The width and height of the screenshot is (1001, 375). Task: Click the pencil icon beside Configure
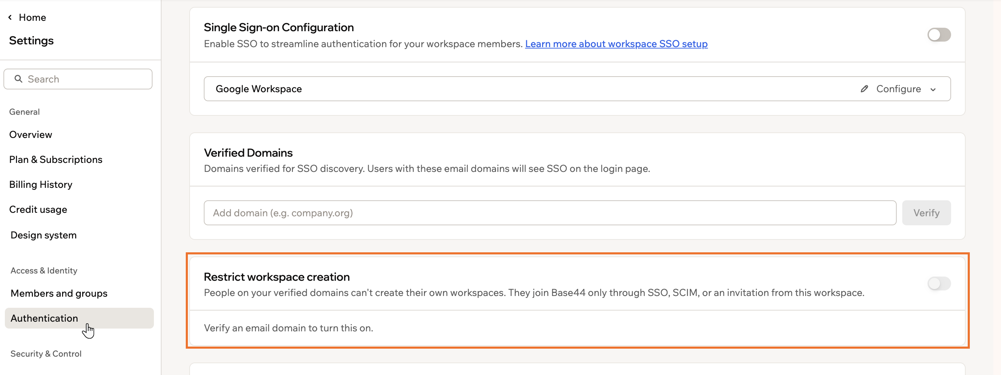(864, 89)
